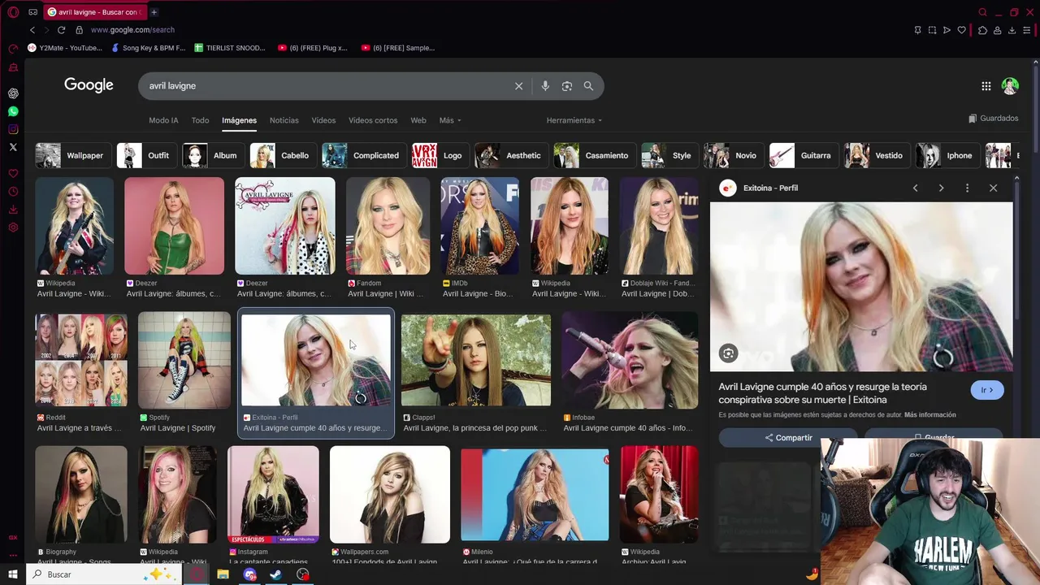Reload the current page

(x=61, y=30)
